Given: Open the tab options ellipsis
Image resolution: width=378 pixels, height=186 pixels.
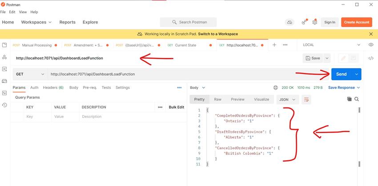Looking at the screenshot, I should tap(285, 45).
